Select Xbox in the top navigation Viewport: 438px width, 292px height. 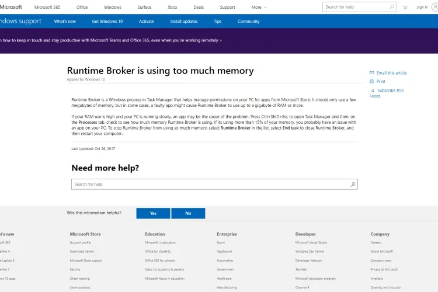click(x=172, y=7)
